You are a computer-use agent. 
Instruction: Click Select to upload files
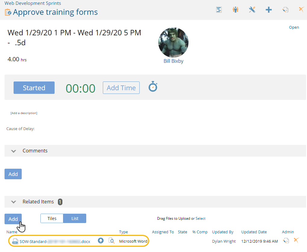tap(201, 219)
